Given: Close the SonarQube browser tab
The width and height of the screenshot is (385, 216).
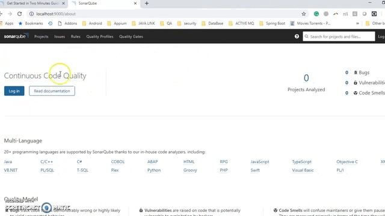Looking at the screenshot, I should [135, 4].
